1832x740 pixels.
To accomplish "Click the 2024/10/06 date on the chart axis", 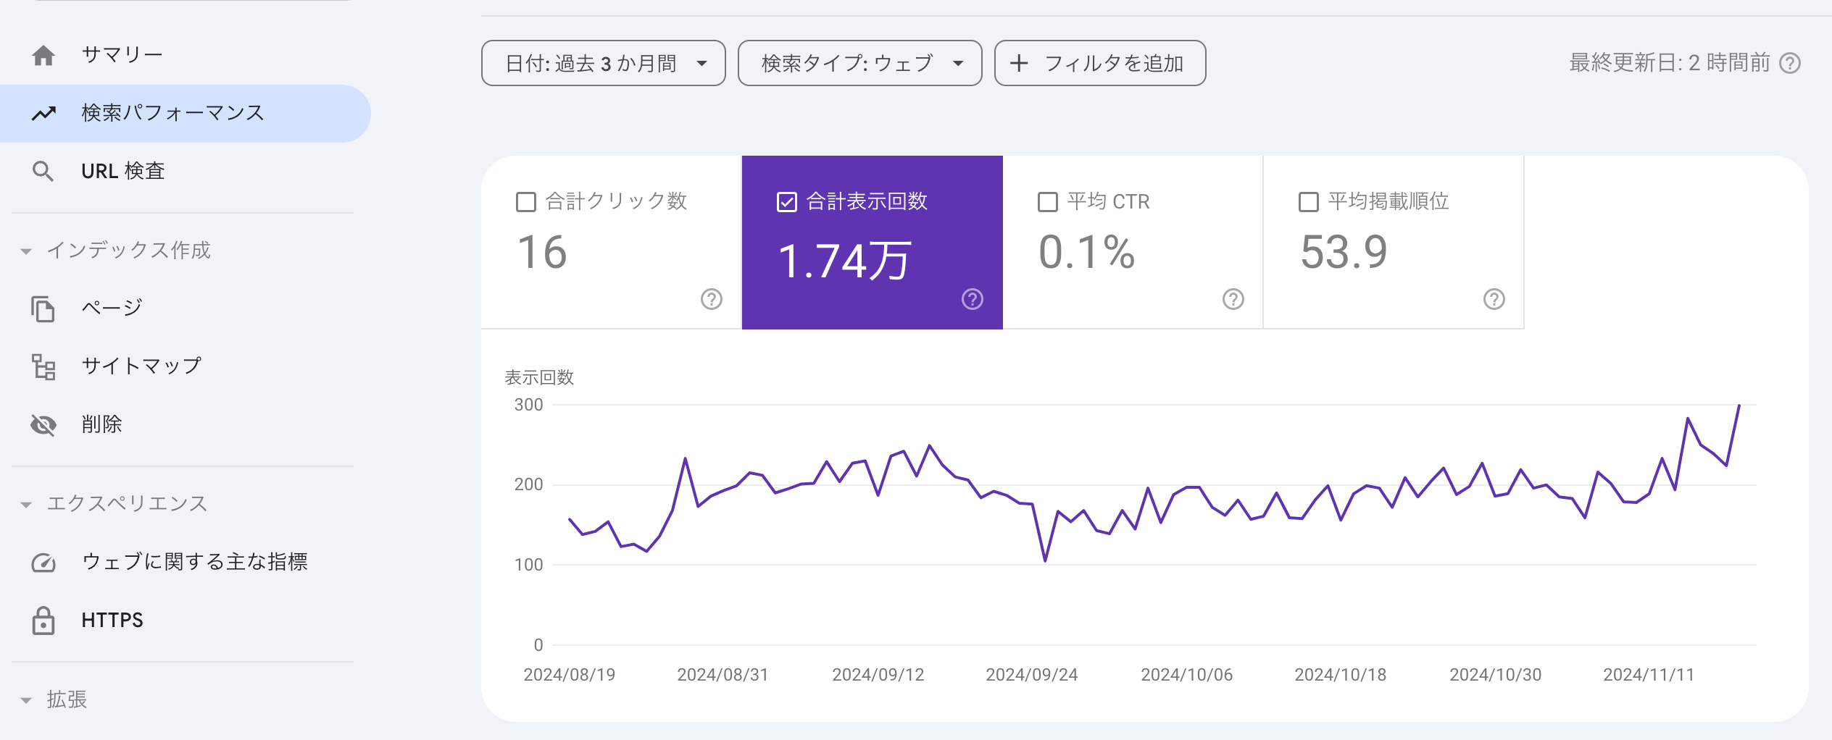I will point(1186,675).
